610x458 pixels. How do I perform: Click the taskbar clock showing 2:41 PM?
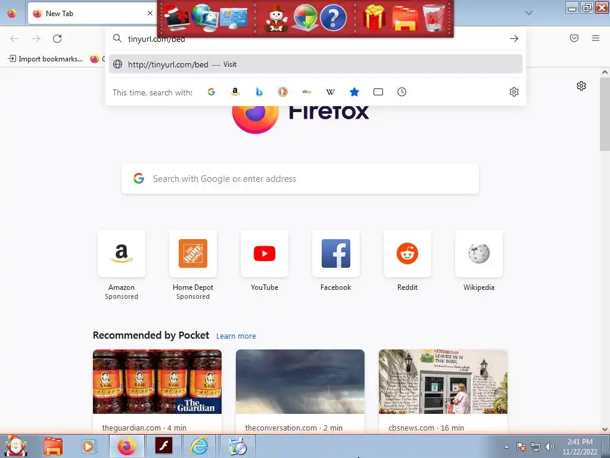(x=580, y=447)
